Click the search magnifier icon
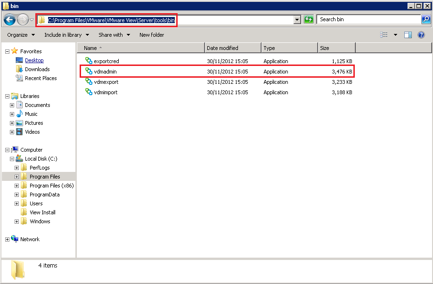Screen dimensions: 433x284 tap(425, 19)
